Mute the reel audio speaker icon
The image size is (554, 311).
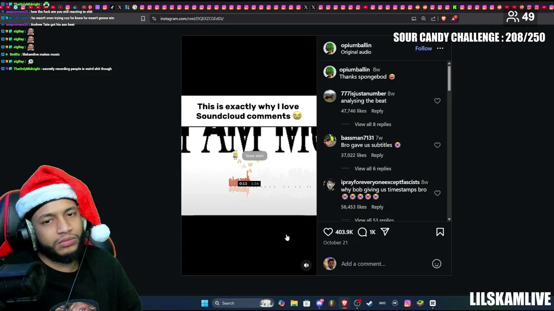(x=306, y=265)
